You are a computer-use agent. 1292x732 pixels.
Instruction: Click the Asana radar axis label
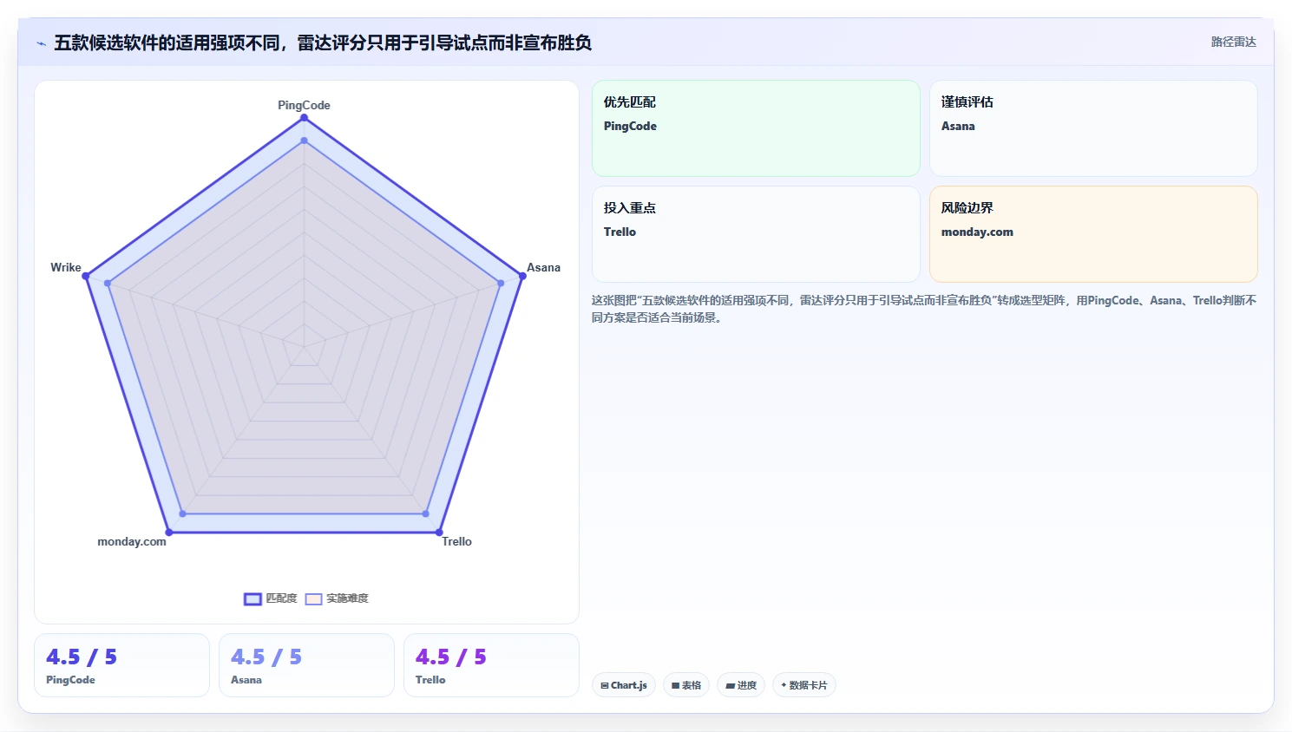[x=543, y=267]
